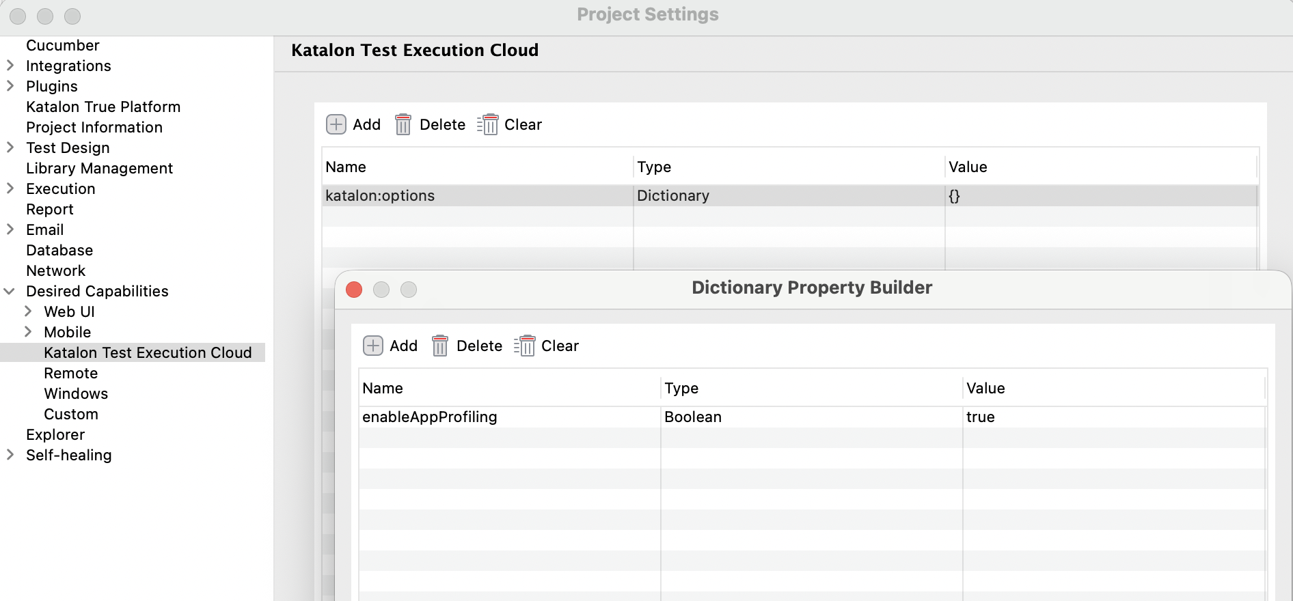
Task: Click Delete label in main capabilities toolbar
Action: (x=443, y=124)
